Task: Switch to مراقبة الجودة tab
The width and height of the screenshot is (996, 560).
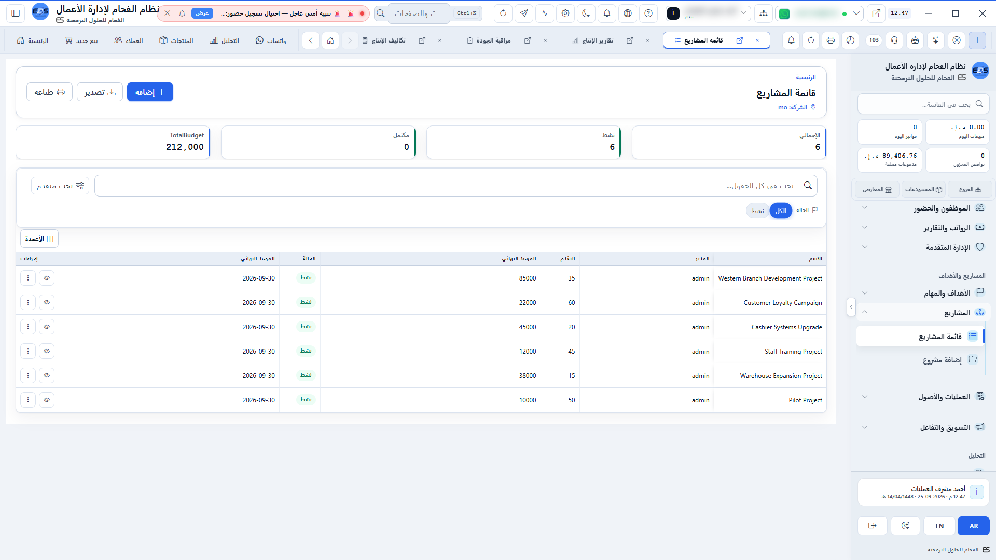Action: tap(493, 40)
